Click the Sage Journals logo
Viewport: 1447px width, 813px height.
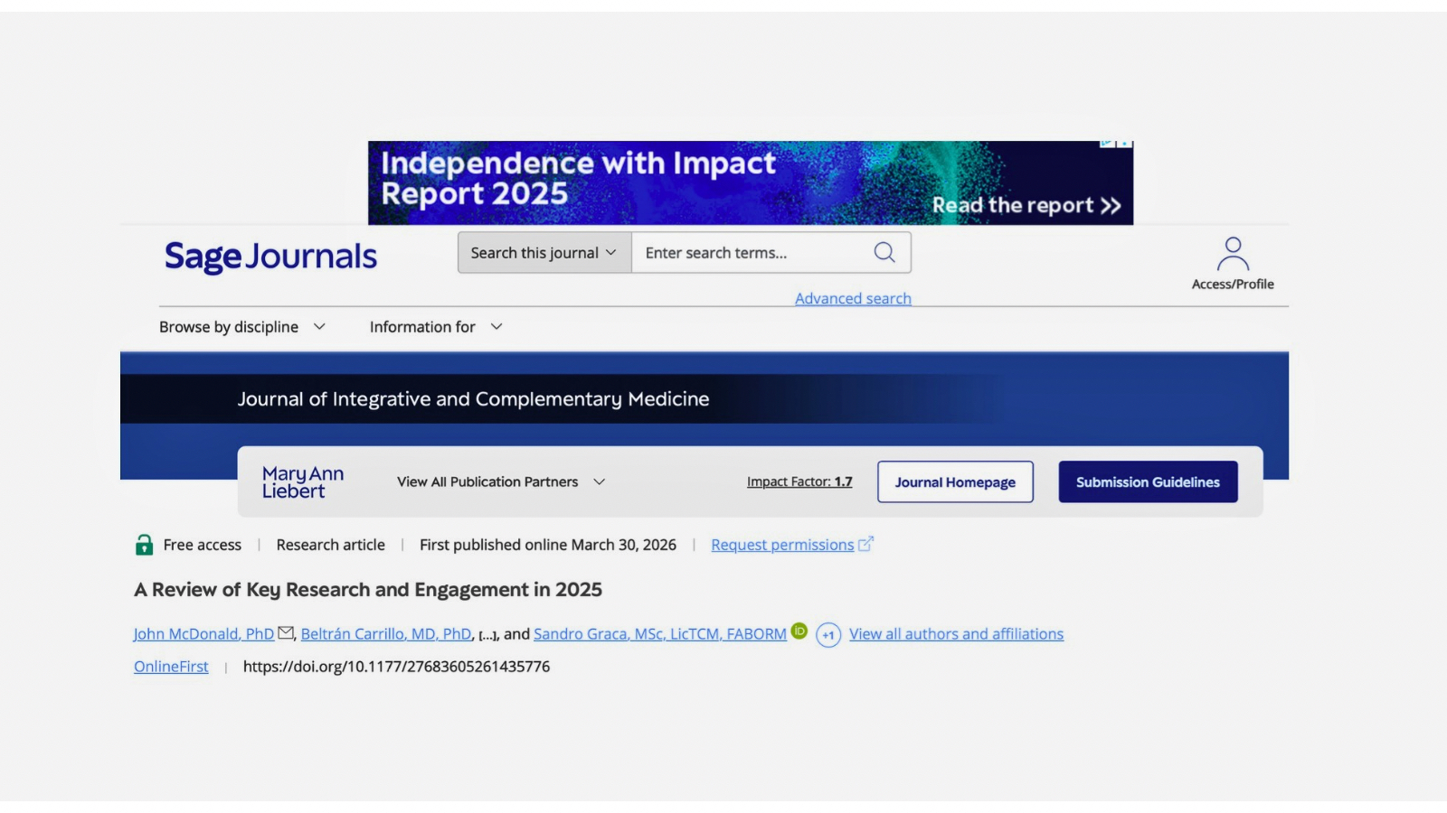coord(270,257)
